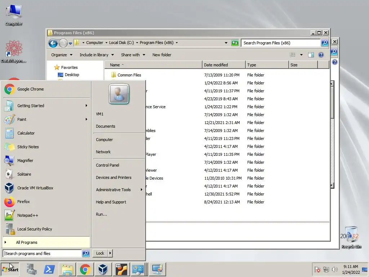
Task: Open Devices and Printers
Action: pyautogui.click(x=114, y=177)
